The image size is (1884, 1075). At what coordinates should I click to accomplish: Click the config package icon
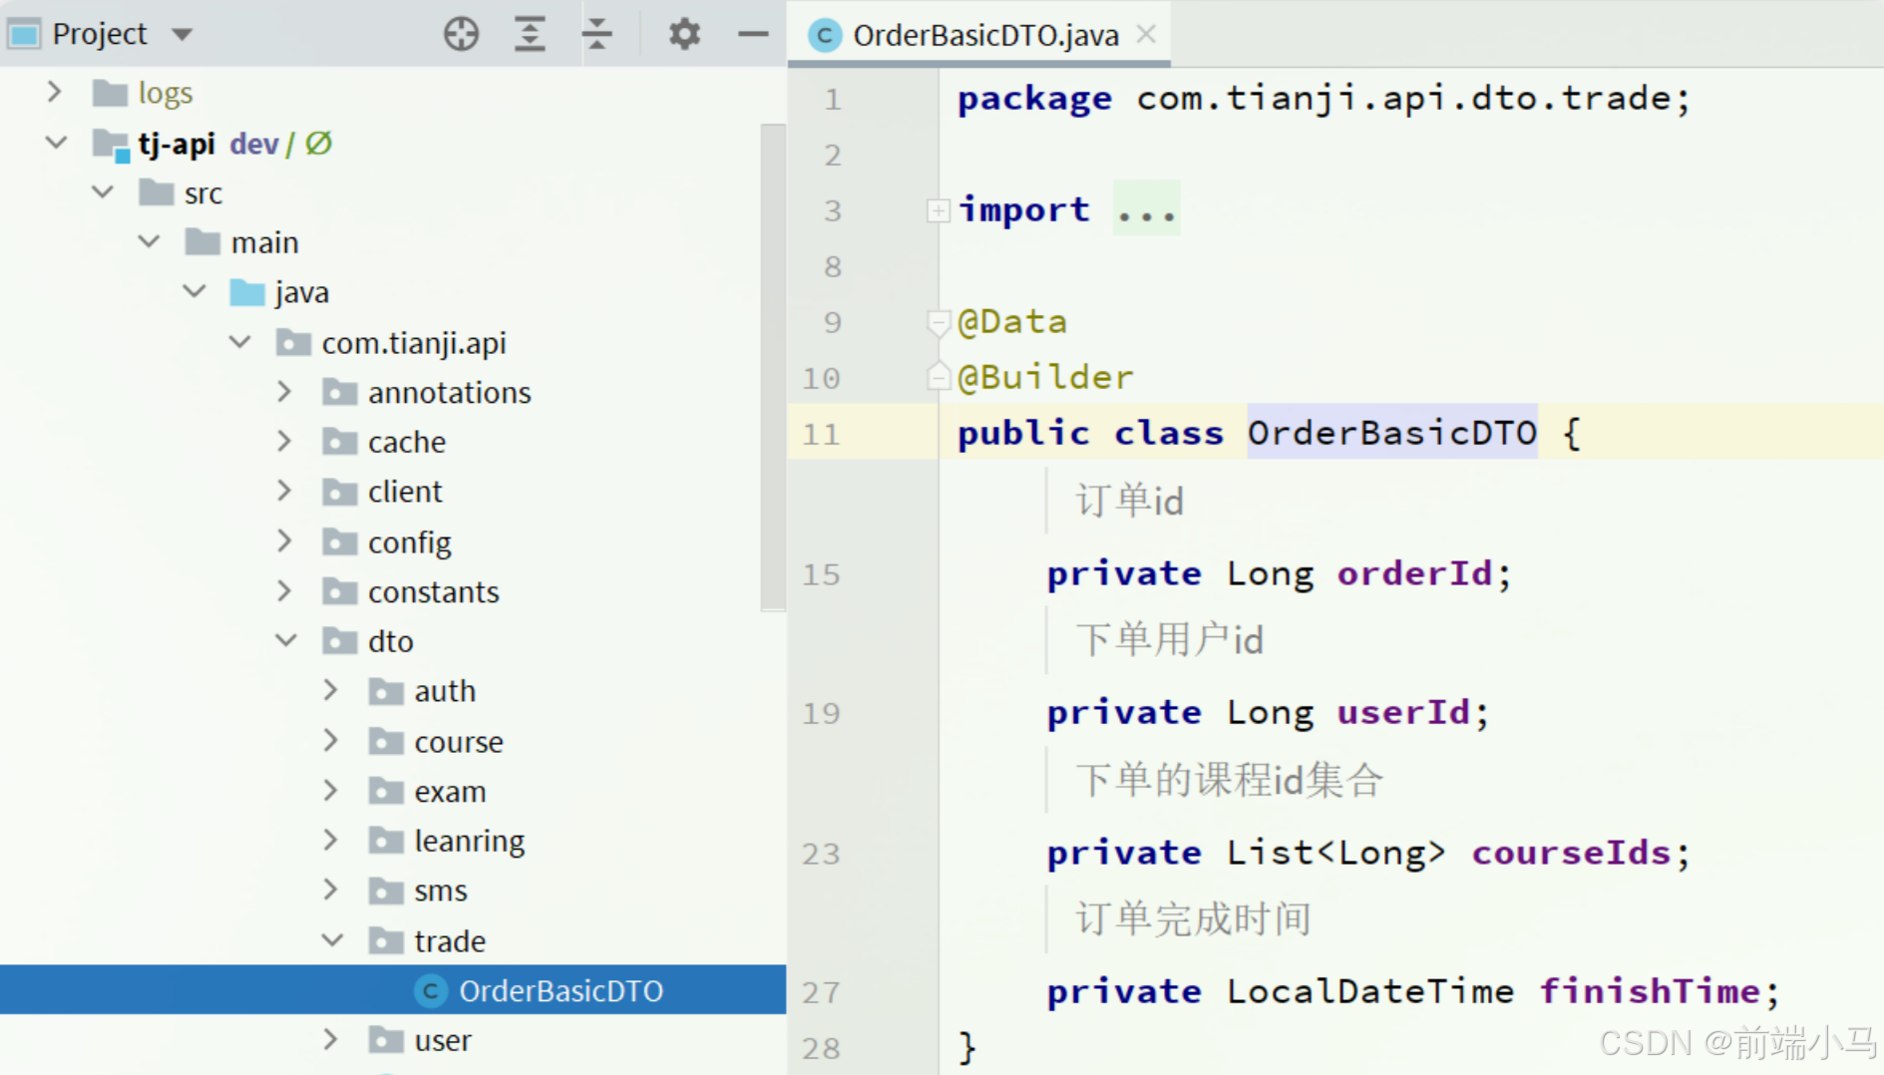tap(339, 541)
